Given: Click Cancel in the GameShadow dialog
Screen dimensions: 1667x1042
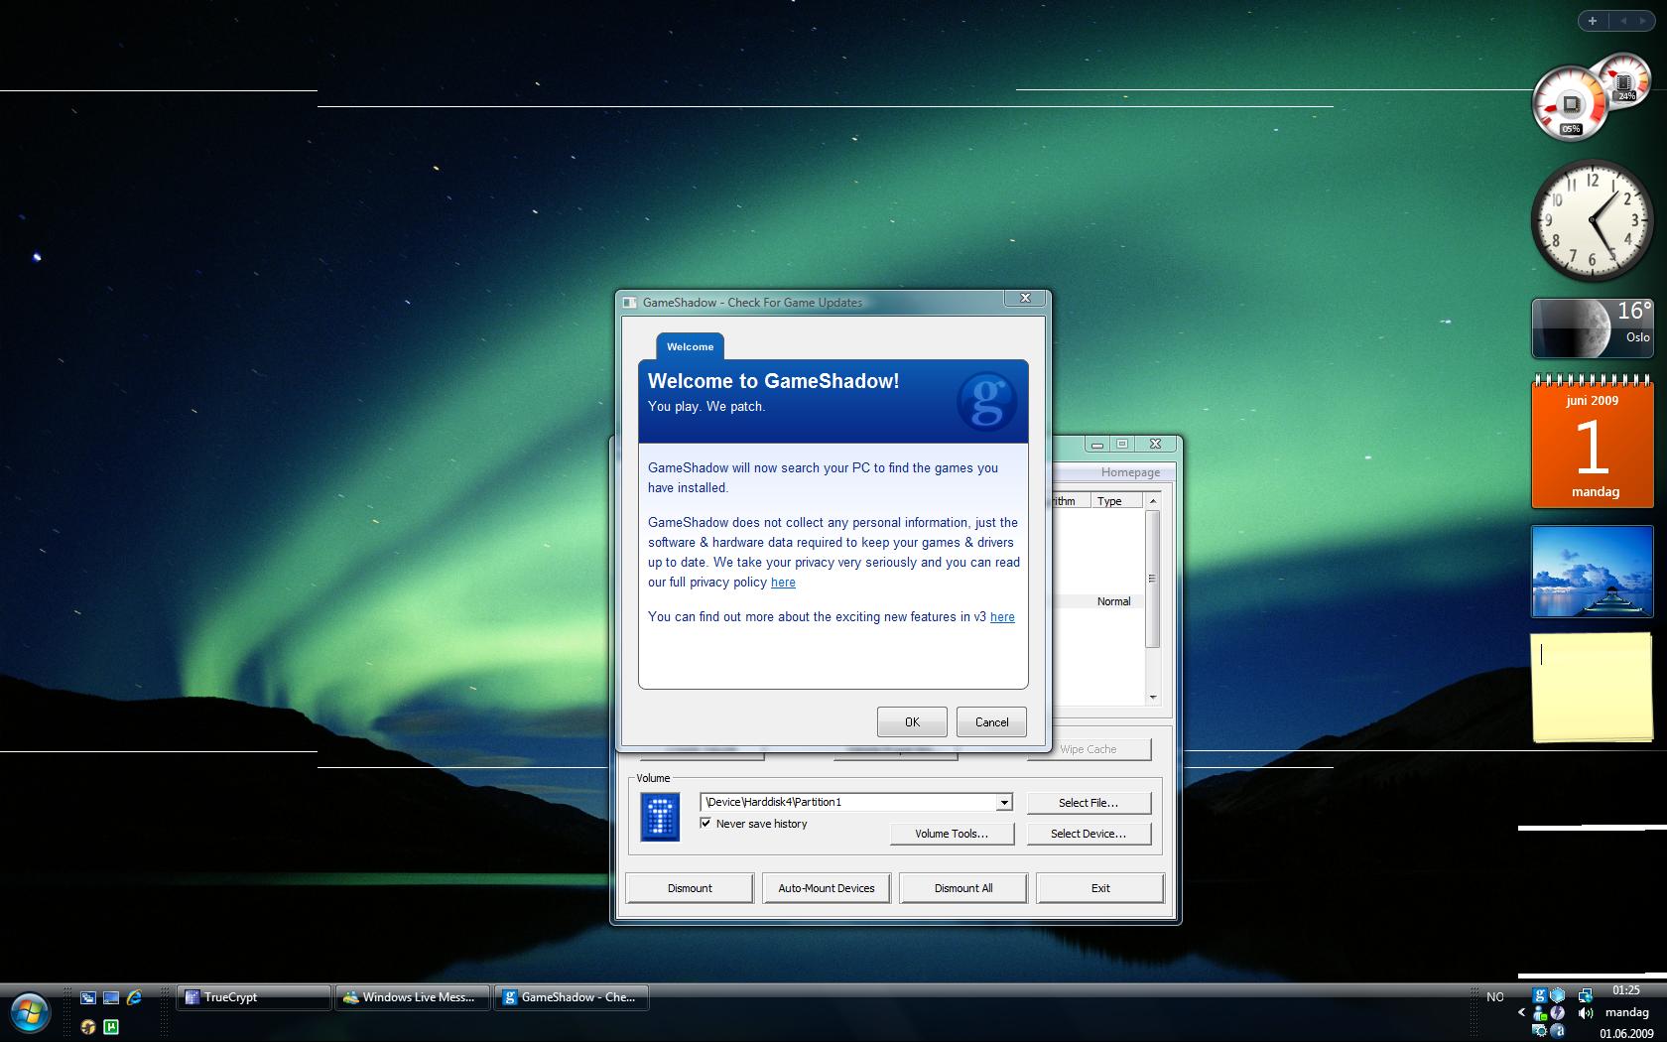Looking at the screenshot, I should [x=991, y=721].
